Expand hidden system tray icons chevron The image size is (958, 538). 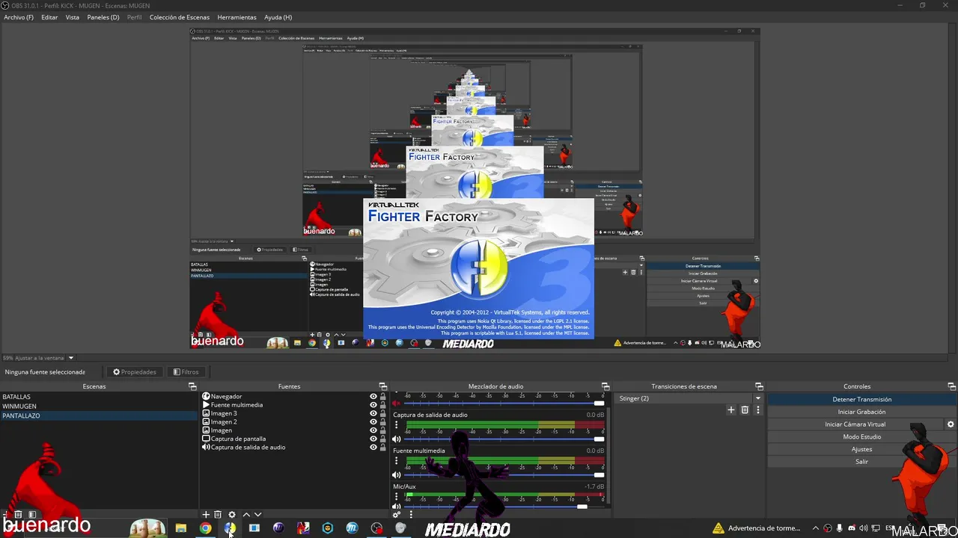(x=816, y=528)
